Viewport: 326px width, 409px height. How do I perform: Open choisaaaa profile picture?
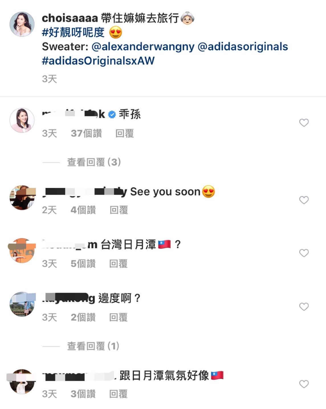pos(22,24)
